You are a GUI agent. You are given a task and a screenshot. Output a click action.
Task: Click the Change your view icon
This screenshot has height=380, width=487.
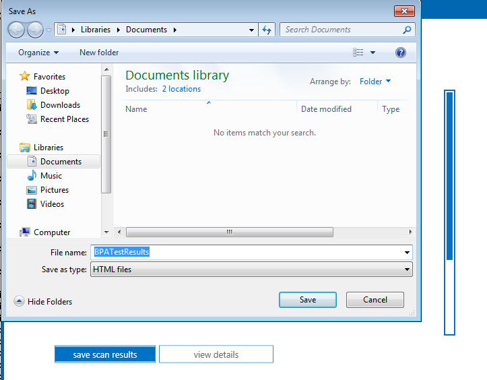358,53
